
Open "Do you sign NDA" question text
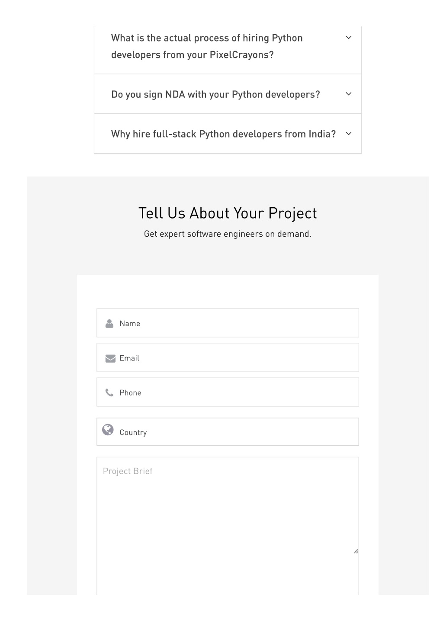215,94
